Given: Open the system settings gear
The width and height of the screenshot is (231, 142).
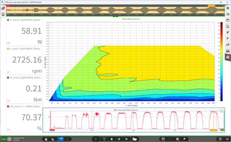Looking at the screenshot, I should (228, 8).
